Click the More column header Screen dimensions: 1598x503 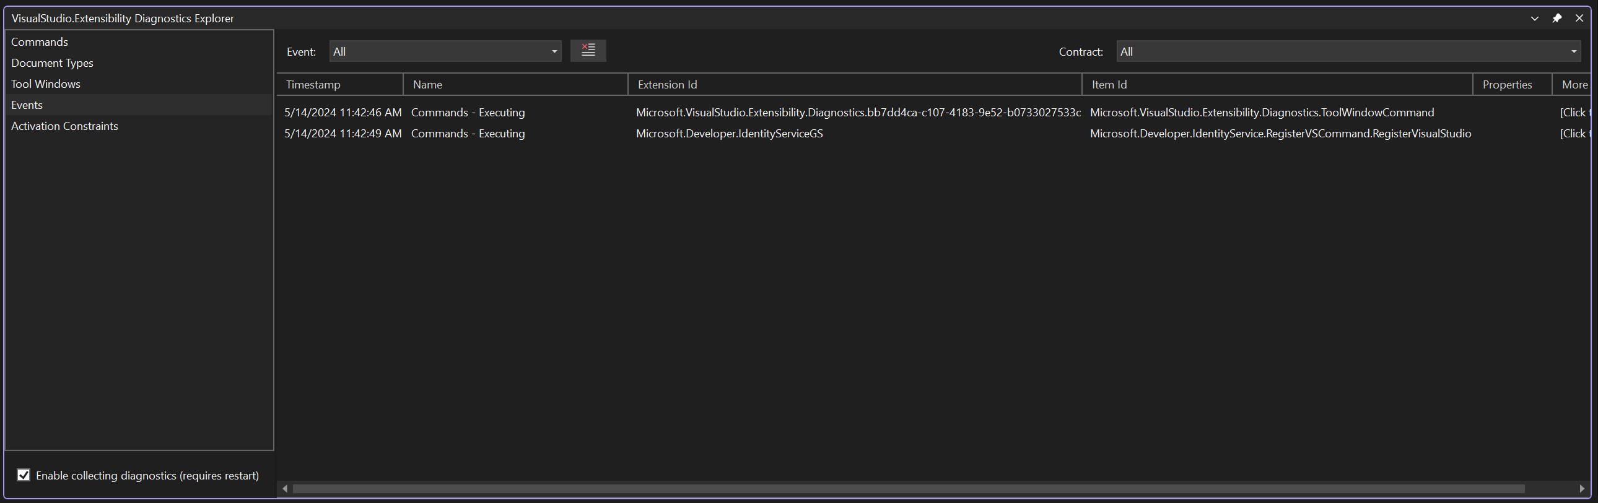point(1572,85)
